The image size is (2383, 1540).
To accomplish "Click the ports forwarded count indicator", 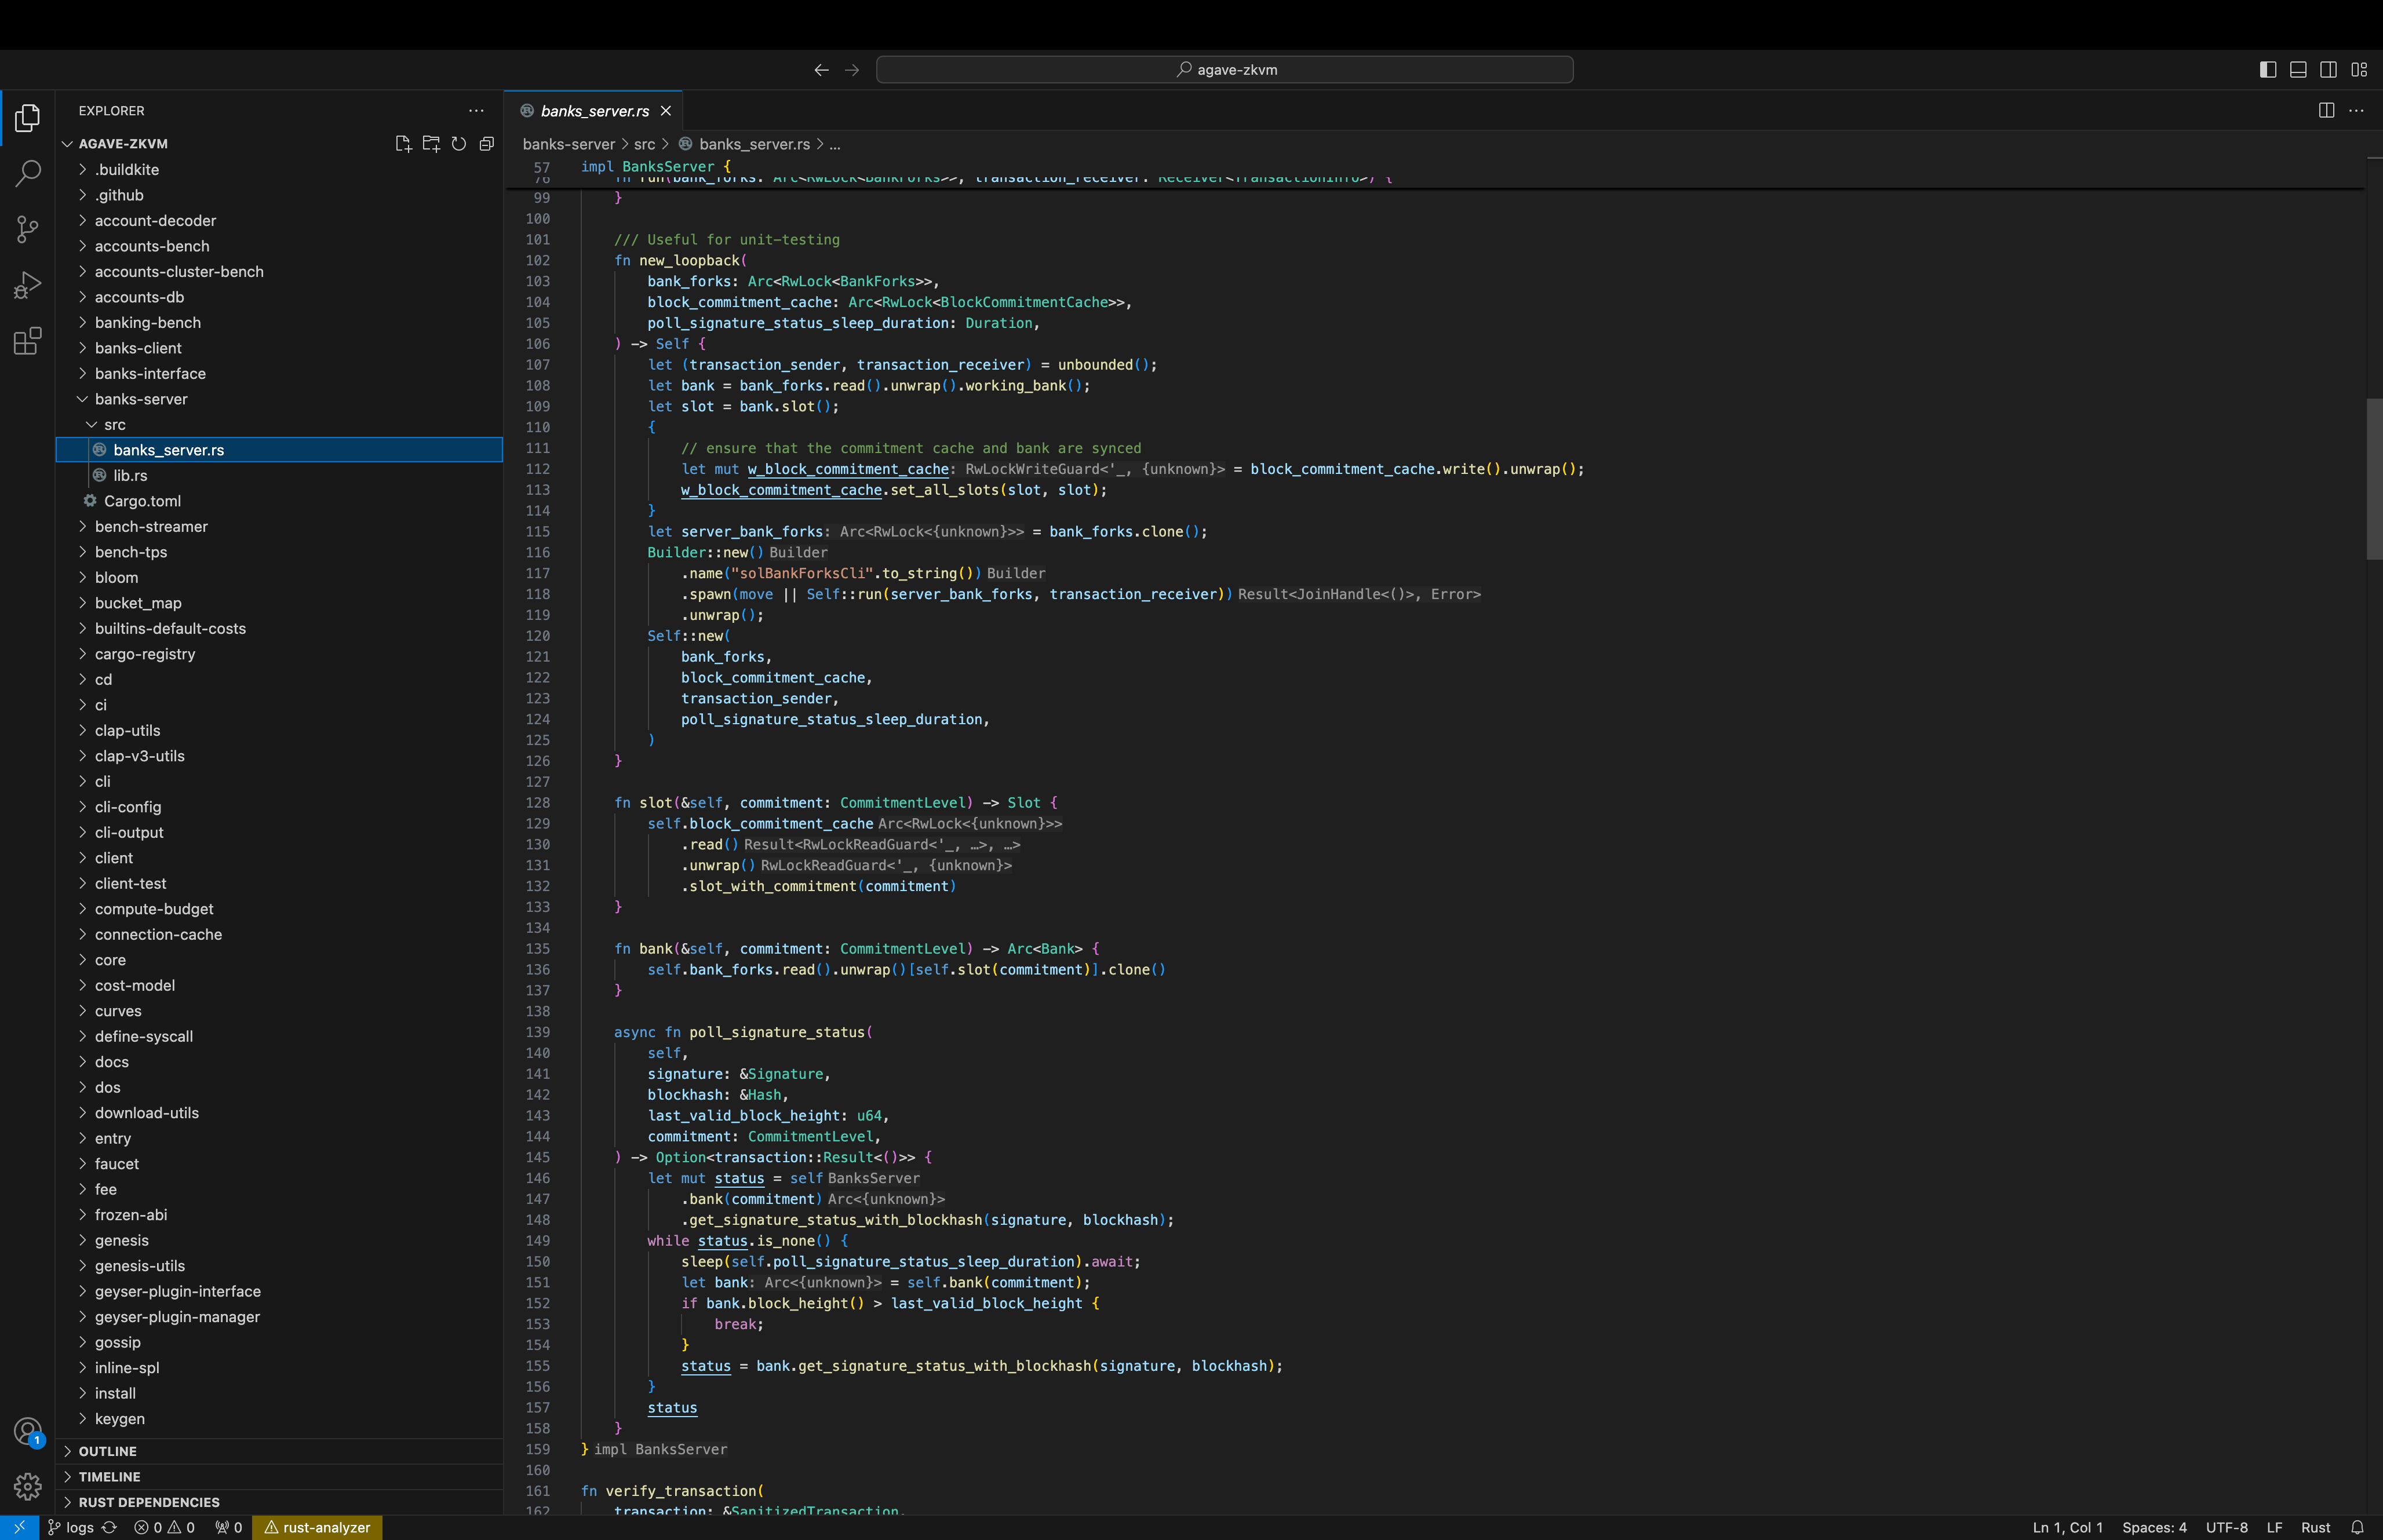I will point(229,1528).
